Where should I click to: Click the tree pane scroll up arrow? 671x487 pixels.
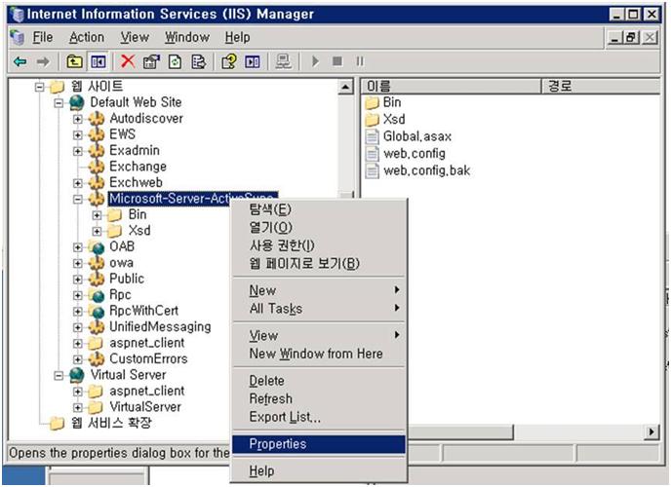coord(345,87)
